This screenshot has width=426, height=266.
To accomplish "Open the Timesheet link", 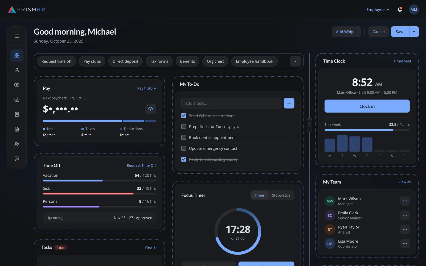I will tap(402, 61).
